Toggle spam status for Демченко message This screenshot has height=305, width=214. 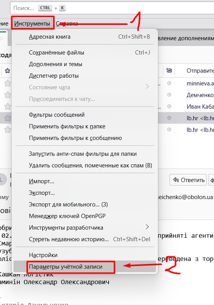169,95
